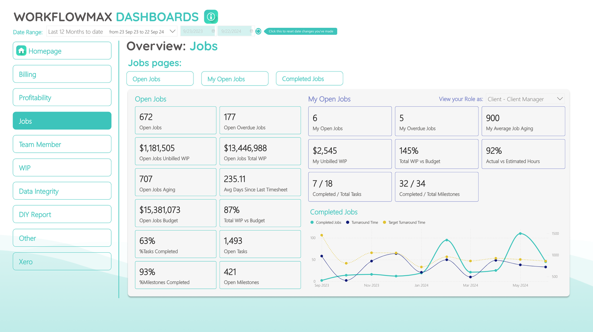
Task: Click the info icon beside Dashboards title
Action: (211, 17)
